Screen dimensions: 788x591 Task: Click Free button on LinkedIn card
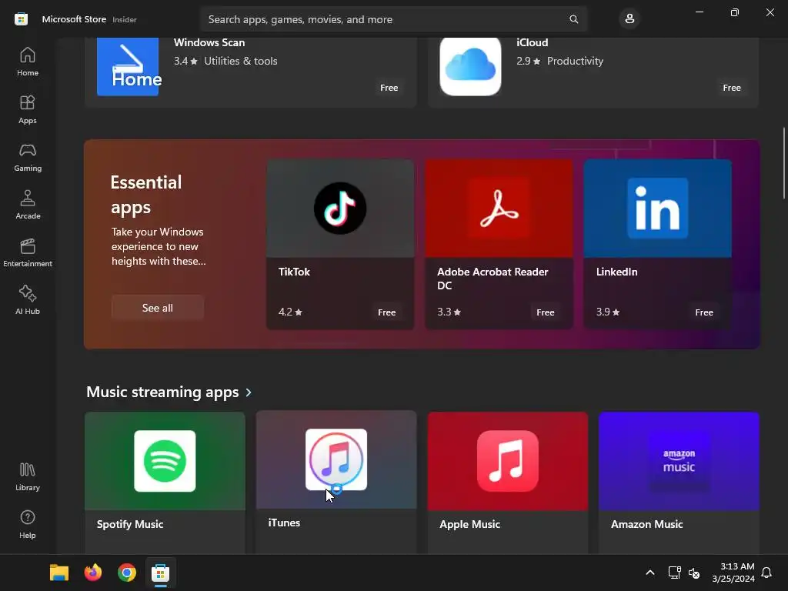coord(704,312)
